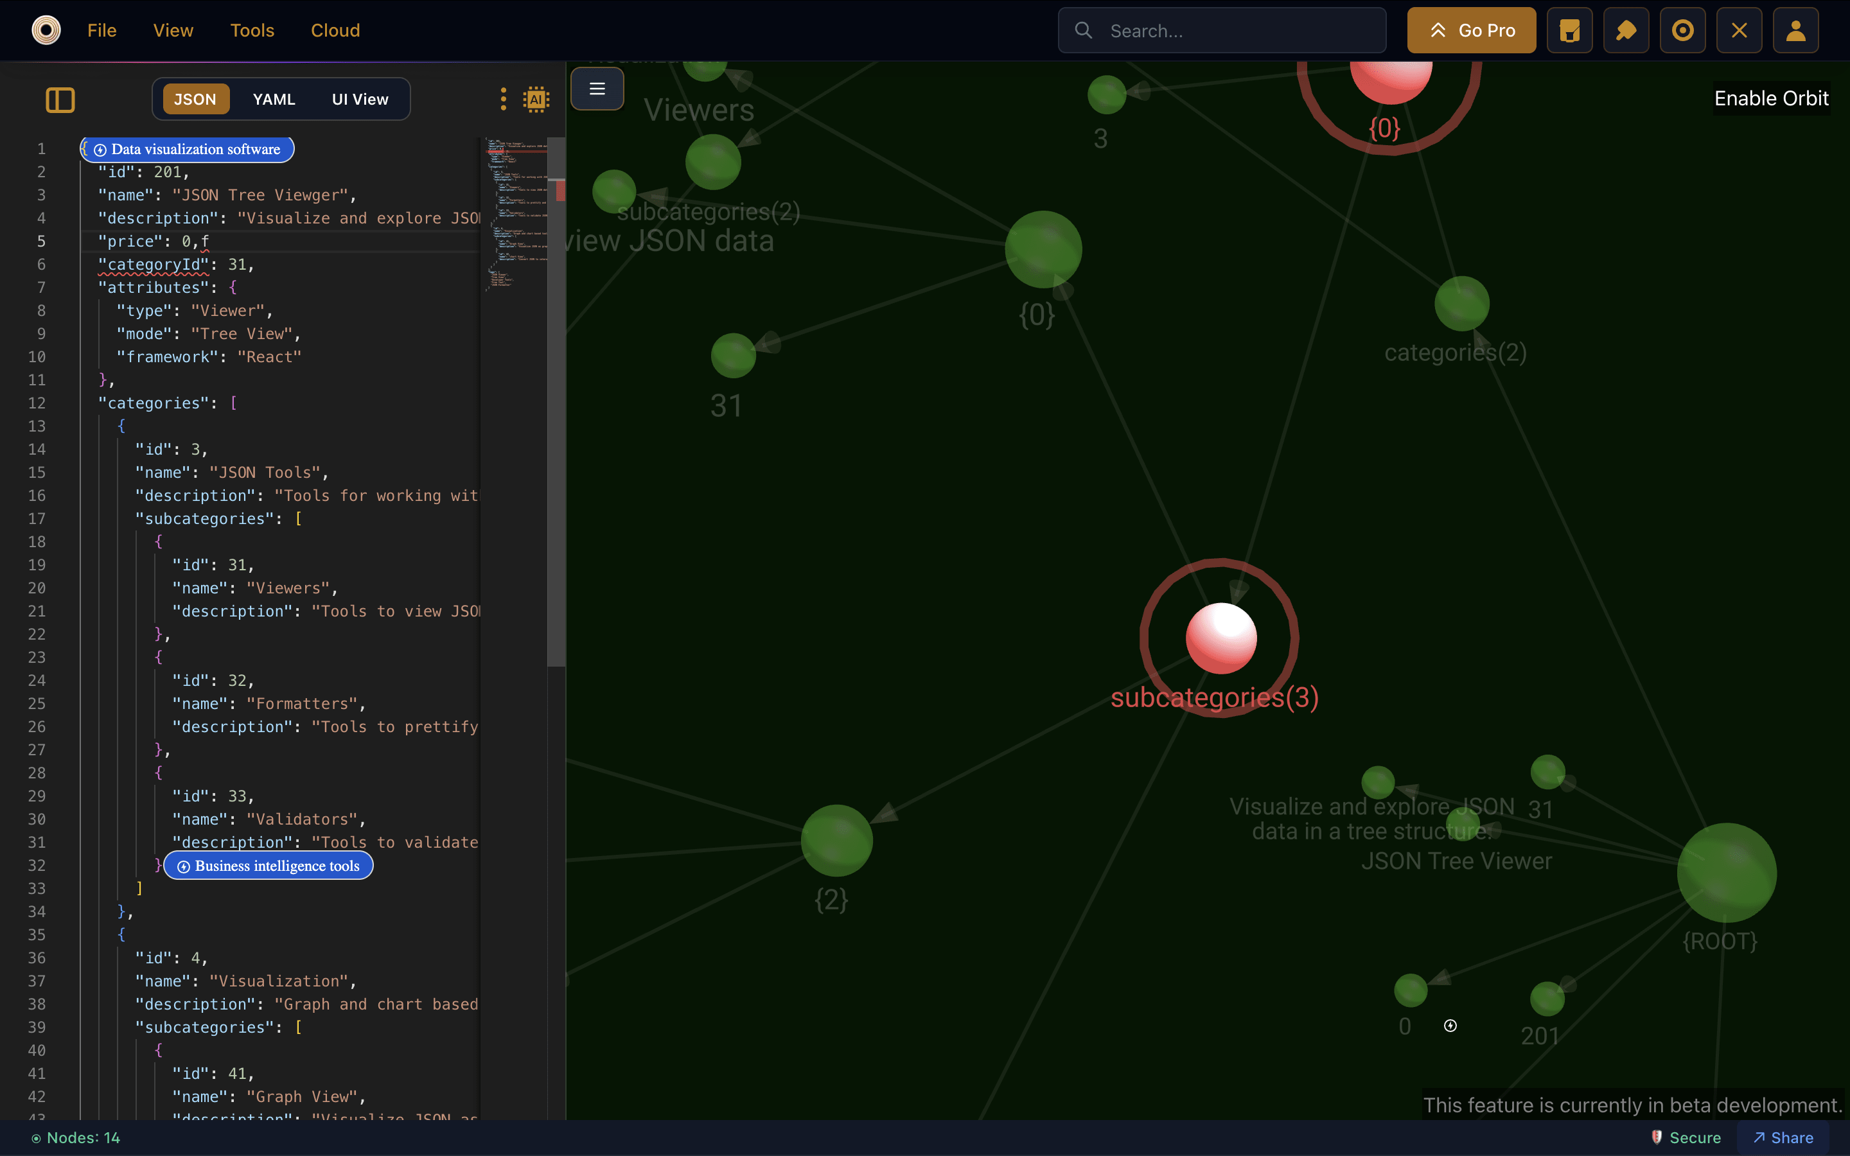This screenshot has width=1850, height=1156.
Task: Open the hamburger menu in graph view
Action: (x=597, y=89)
